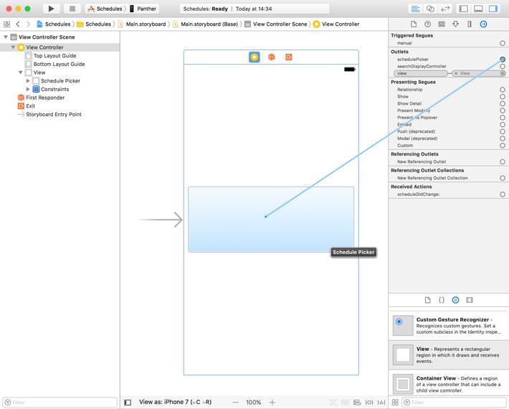Collapse the View Controller Scene disclosure triangle

click(6, 37)
